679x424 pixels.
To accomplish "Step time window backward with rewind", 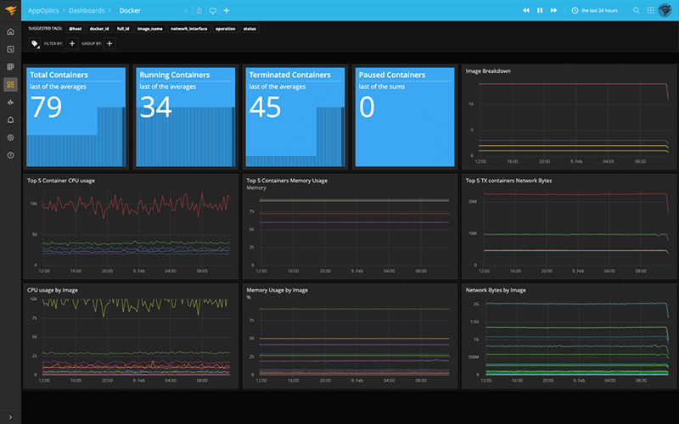I will click(x=525, y=10).
